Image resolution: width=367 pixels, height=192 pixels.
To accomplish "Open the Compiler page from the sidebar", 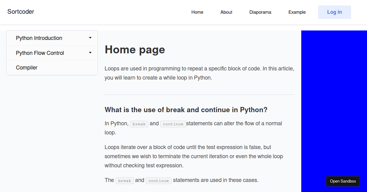I will [x=27, y=67].
